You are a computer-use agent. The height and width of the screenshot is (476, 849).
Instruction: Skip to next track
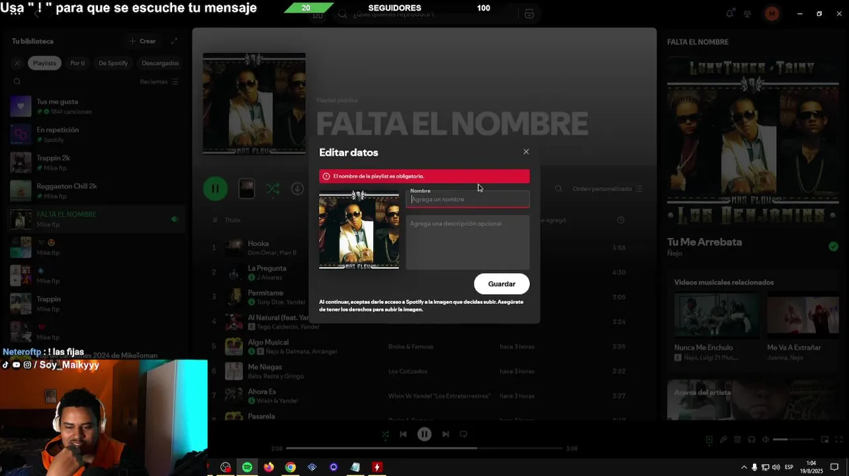(x=445, y=434)
